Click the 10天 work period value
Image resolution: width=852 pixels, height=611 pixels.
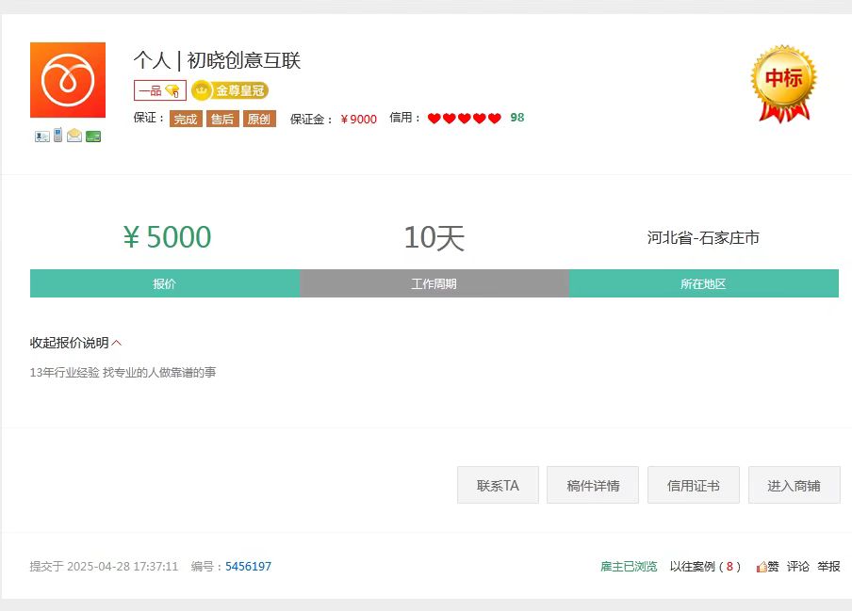click(434, 237)
